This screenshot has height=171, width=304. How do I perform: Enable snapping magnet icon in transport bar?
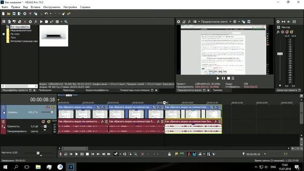click(189, 154)
